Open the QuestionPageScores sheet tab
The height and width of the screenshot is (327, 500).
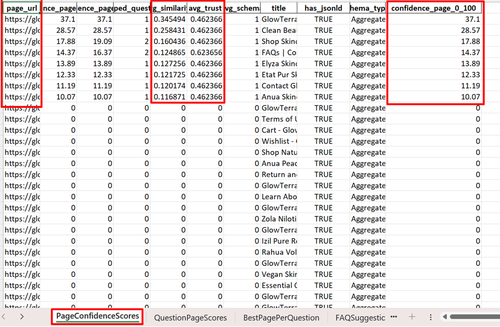pos(190,317)
